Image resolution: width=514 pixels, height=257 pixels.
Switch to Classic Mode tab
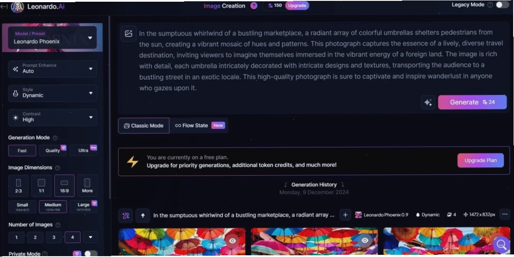144,126
